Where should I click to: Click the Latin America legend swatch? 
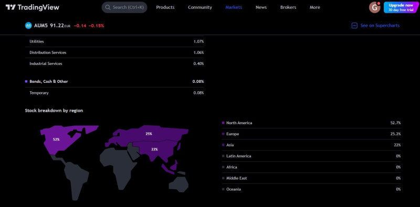[223, 156]
